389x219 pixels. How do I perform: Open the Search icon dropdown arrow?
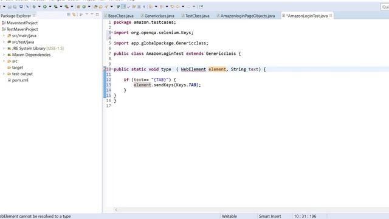tap(111, 7)
